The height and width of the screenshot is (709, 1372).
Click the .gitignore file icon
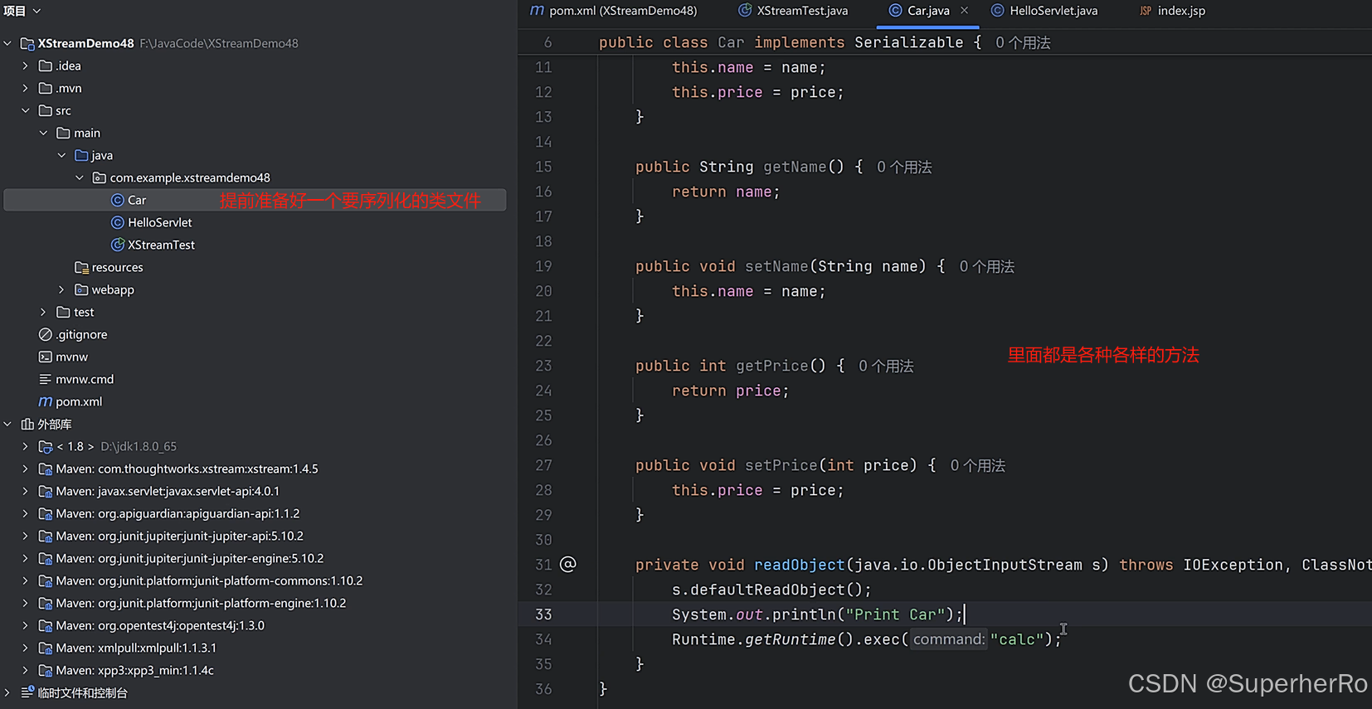pos(46,334)
